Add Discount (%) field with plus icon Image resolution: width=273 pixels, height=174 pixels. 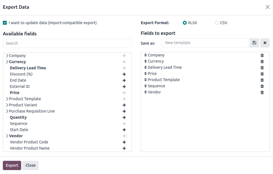(124, 74)
